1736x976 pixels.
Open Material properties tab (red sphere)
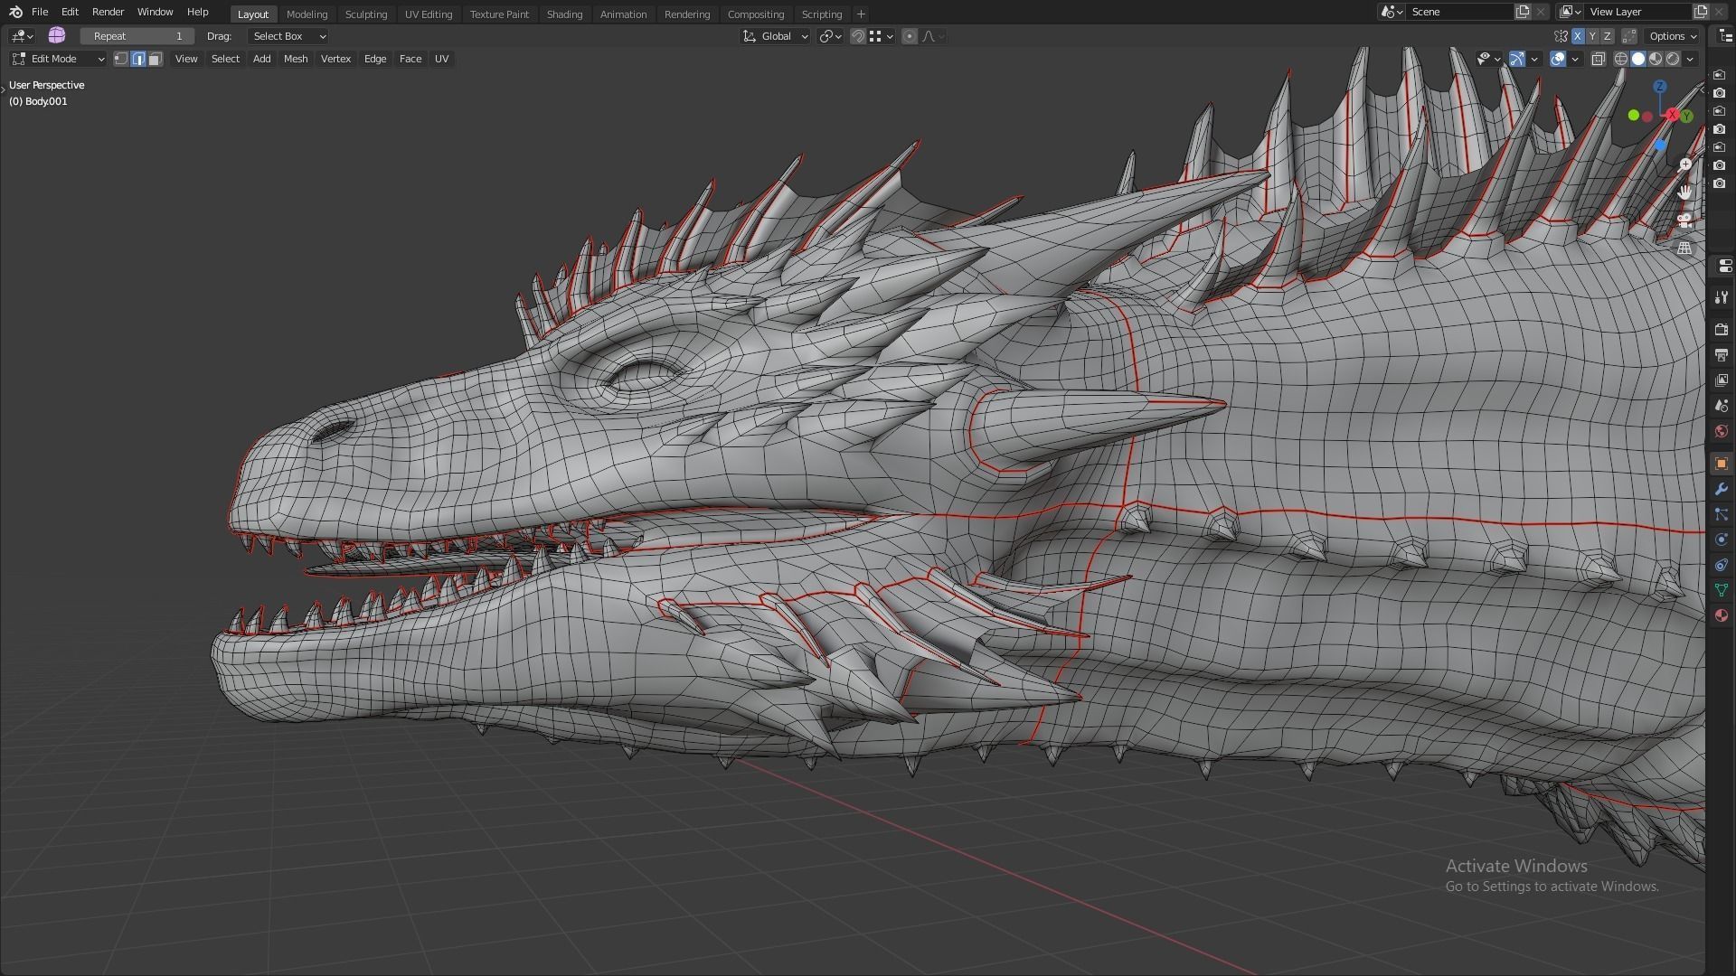1722,615
